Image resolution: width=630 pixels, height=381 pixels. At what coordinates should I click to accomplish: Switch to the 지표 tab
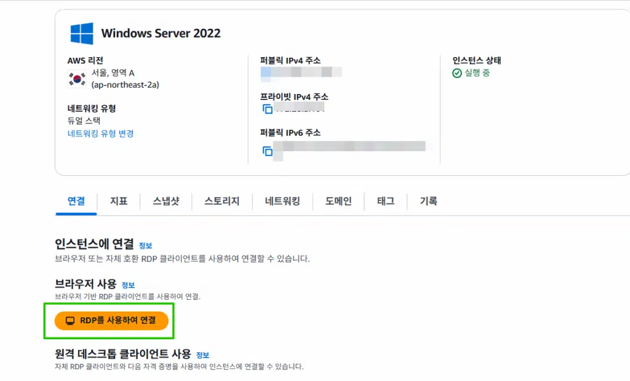point(118,201)
